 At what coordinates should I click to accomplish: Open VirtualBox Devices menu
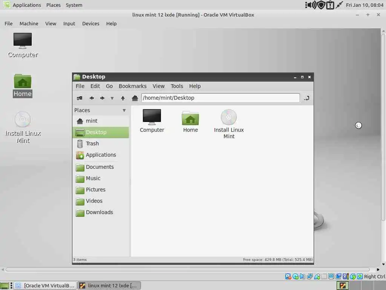(90, 24)
